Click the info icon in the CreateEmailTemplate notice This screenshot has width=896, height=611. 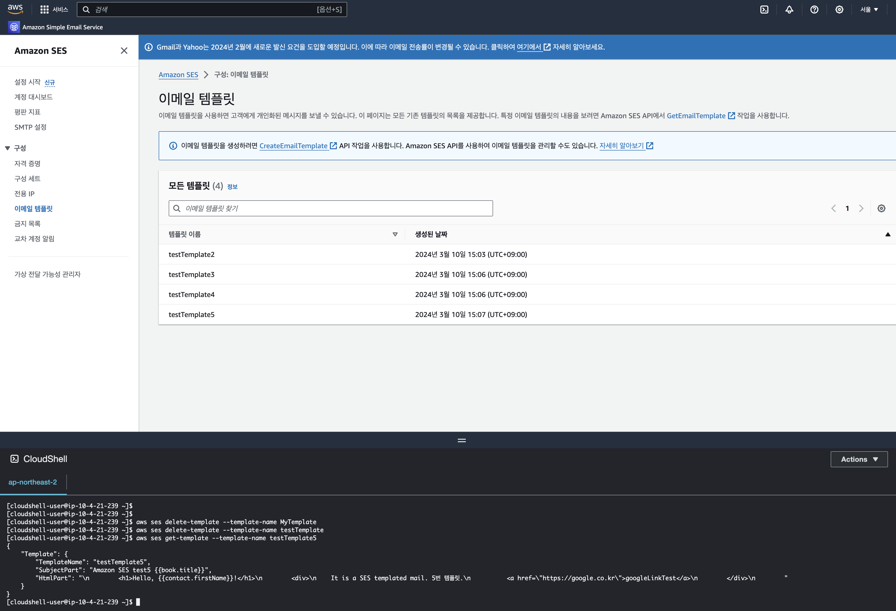tap(173, 146)
